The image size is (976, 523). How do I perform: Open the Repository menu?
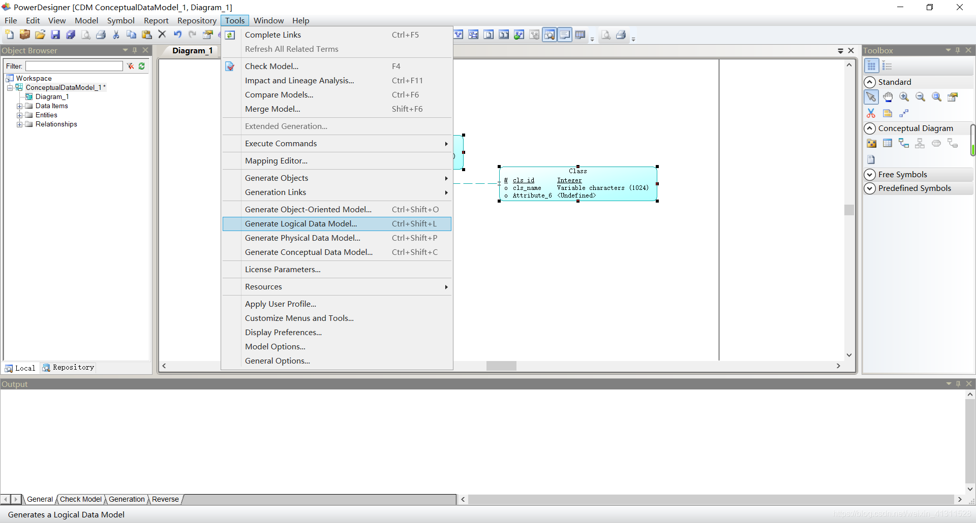click(x=197, y=21)
